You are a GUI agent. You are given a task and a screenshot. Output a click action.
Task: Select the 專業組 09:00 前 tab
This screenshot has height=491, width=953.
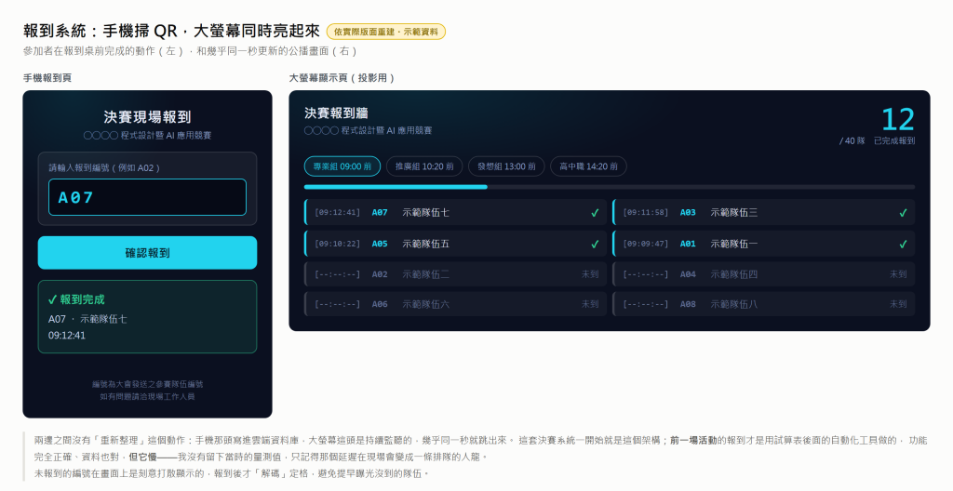pyautogui.click(x=342, y=166)
